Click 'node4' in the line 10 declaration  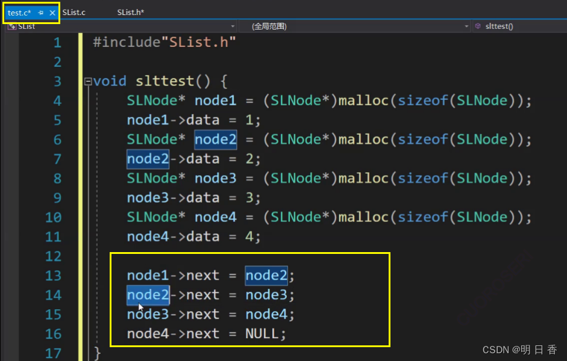point(216,217)
